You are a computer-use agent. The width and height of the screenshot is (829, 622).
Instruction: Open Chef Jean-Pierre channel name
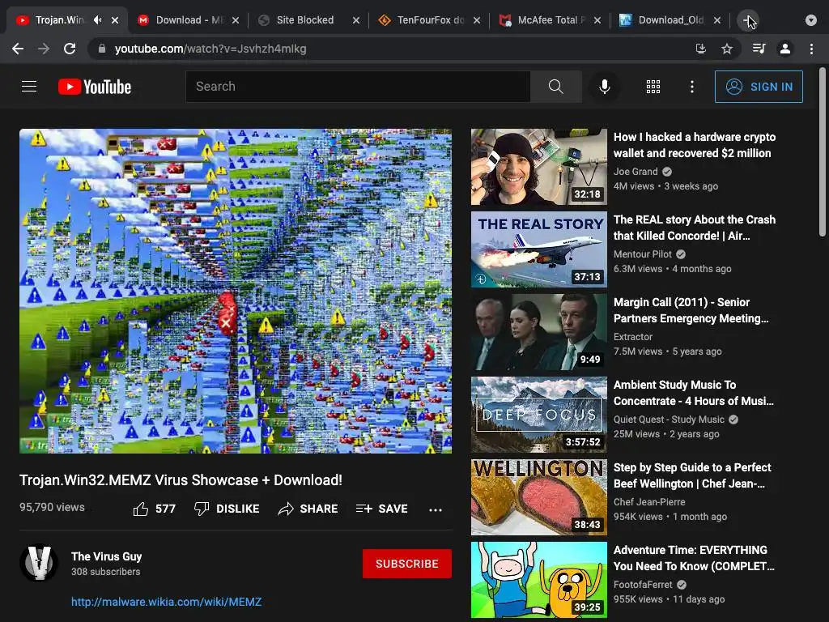pyautogui.click(x=649, y=501)
